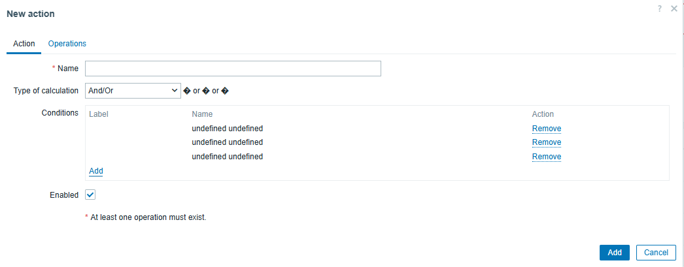
Task: Click the Action column header in conditions
Action: tap(543, 114)
